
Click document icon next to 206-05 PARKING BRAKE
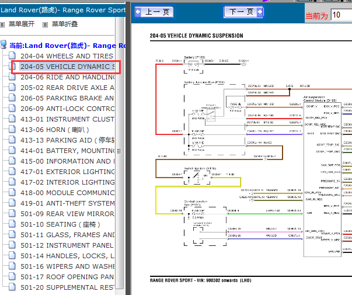click(12, 98)
